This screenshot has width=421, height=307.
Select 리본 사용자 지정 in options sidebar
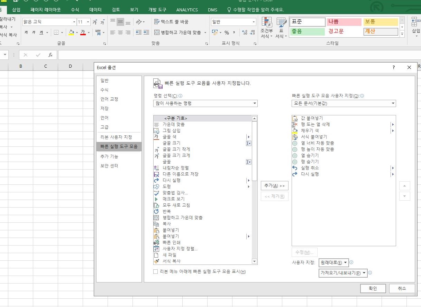[119, 137]
